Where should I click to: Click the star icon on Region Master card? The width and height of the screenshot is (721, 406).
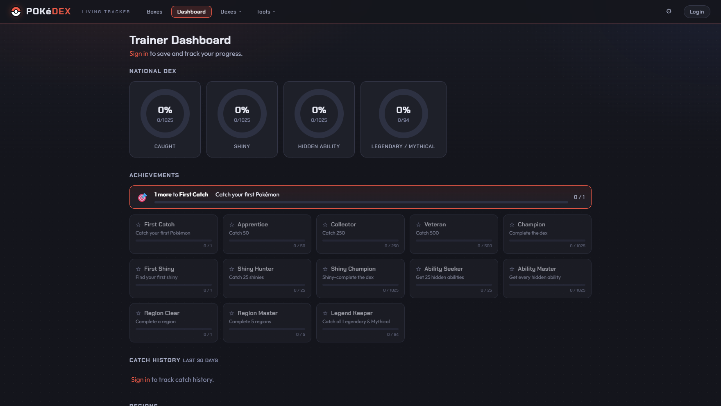click(232, 313)
